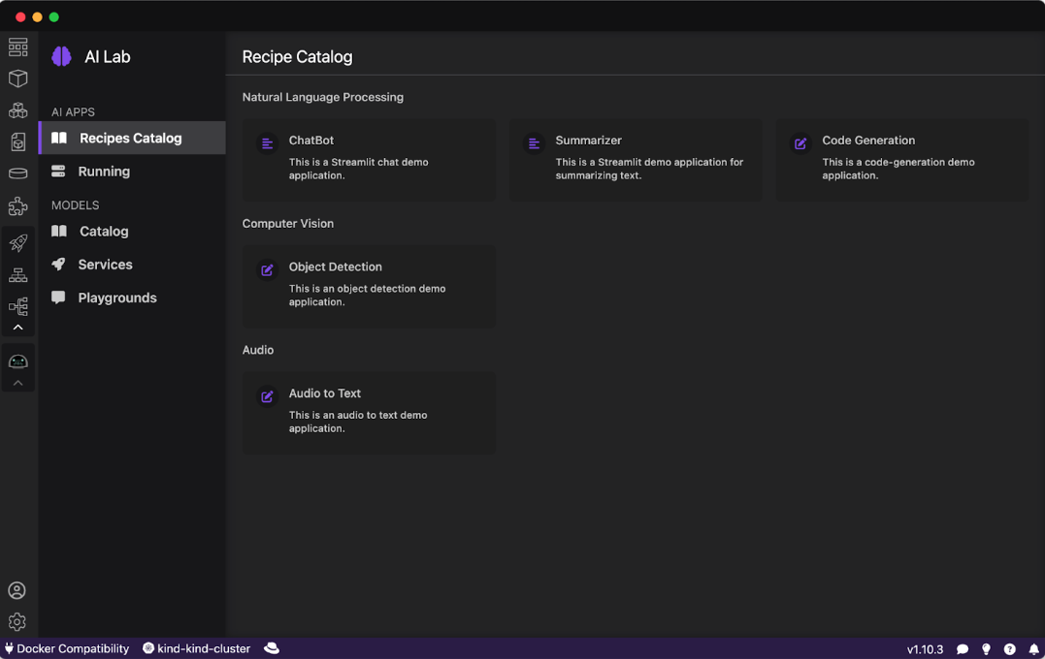Open the Object Detection recipe card
Viewport: 1045px width, 659px height.
[x=369, y=286]
